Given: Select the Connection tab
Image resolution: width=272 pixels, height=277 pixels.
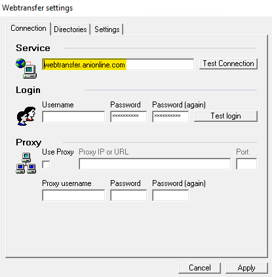Looking at the screenshot, I should pyautogui.click(x=28, y=28).
